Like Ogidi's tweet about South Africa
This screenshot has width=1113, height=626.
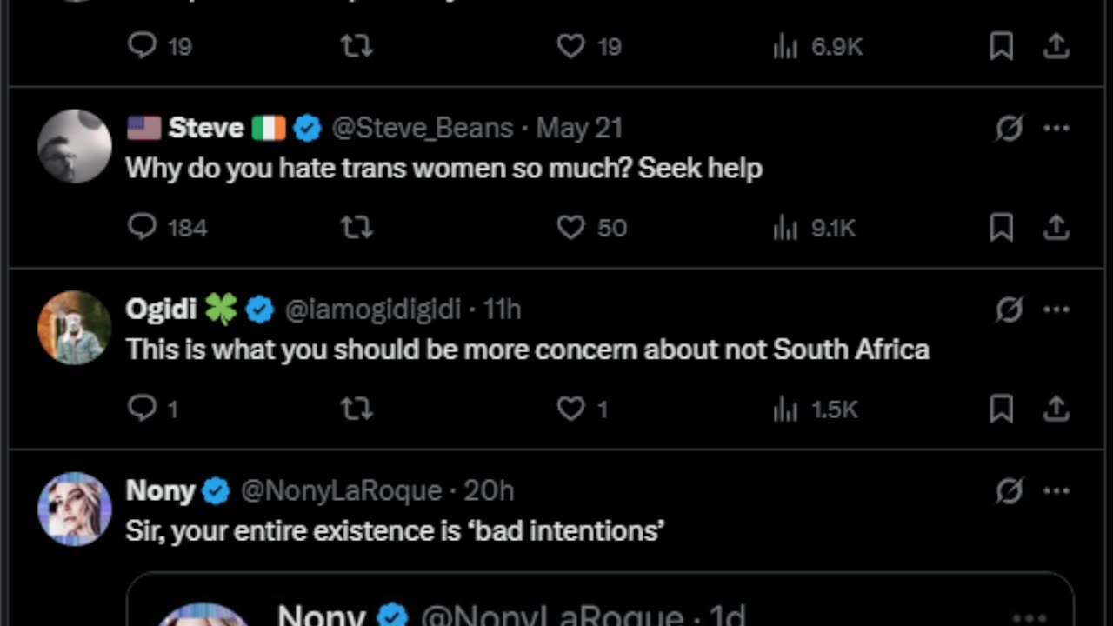[x=571, y=409]
